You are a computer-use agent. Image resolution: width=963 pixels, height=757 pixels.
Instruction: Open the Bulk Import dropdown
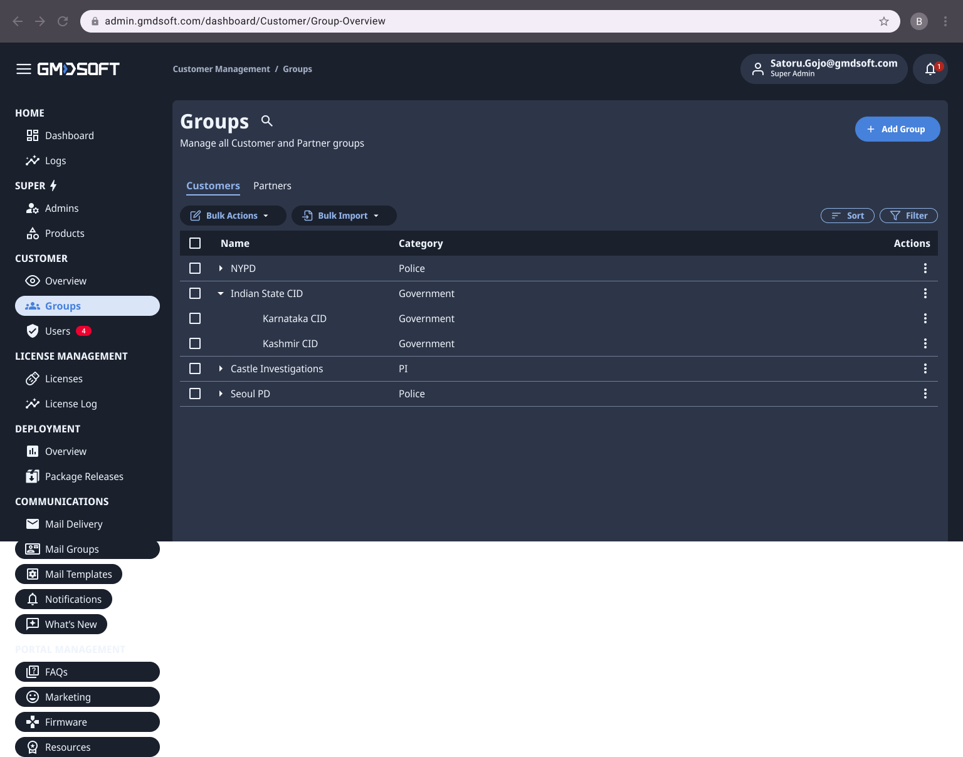[x=344, y=216]
